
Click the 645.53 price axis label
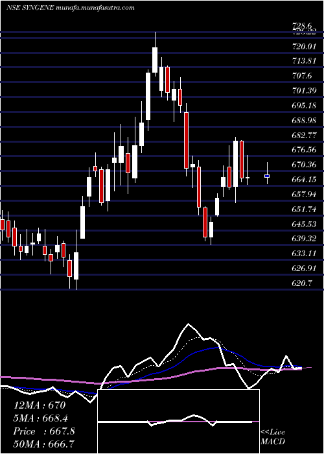pos(304,224)
